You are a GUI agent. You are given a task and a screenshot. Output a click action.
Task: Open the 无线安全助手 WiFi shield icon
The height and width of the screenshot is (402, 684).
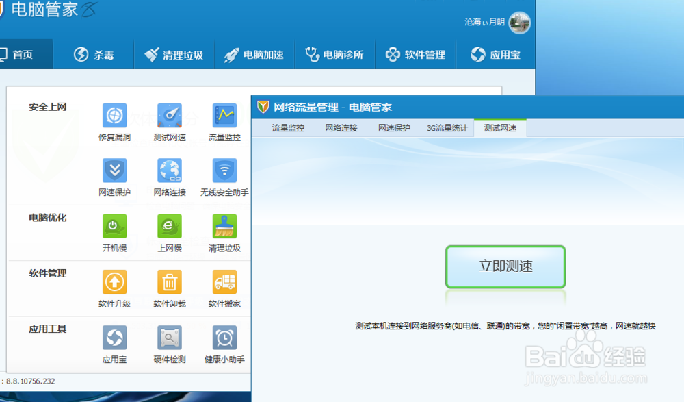coord(224,171)
